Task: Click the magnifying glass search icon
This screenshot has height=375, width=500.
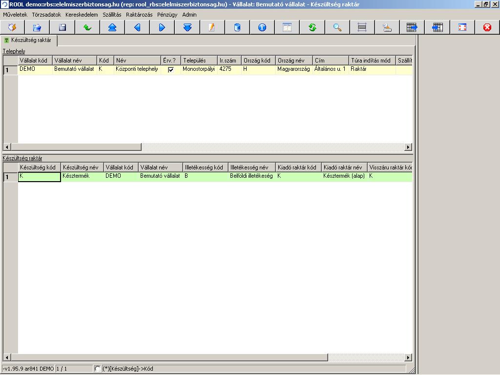Action: (337, 27)
